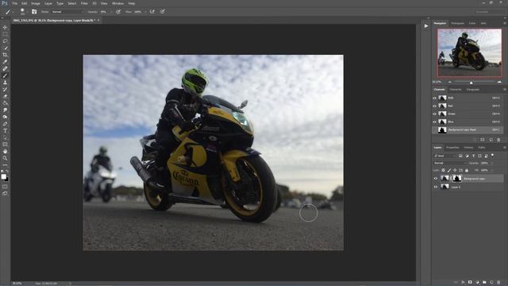
Task: Open the Flow slider dropdown
Action: pyautogui.click(x=144, y=12)
